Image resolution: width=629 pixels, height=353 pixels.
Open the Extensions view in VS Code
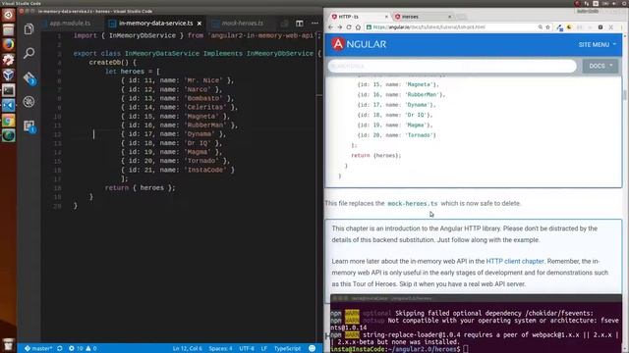pyautogui.click(x=29, y=126)
